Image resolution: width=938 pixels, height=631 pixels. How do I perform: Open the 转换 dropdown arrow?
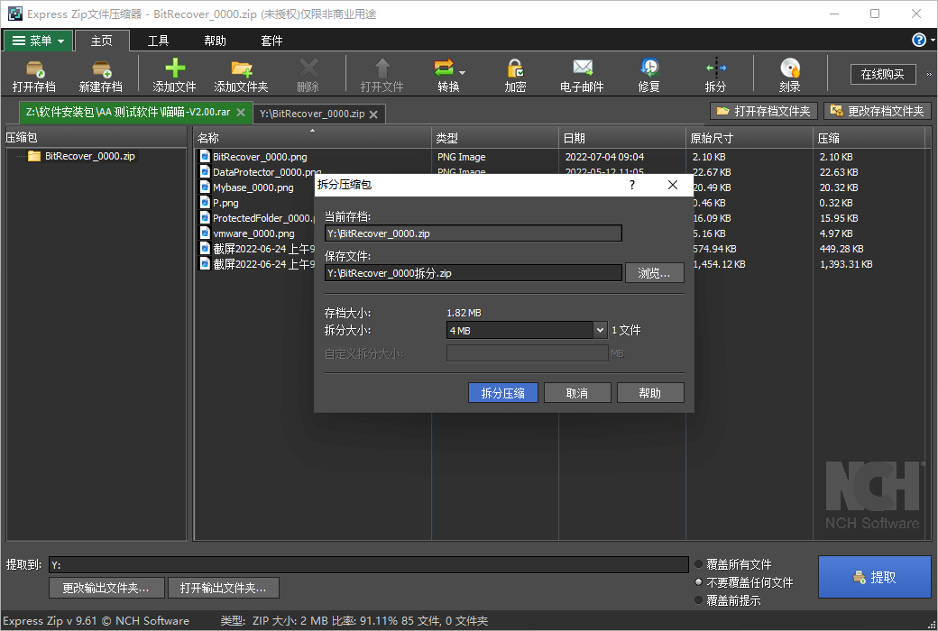coord(462,72)
